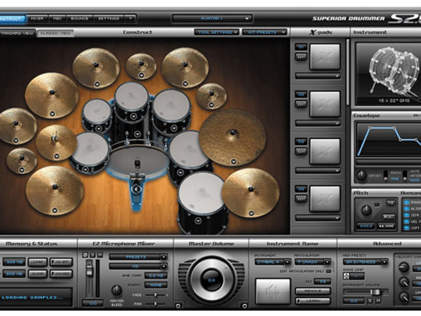Enable Edit Articulation Only checkbox
421x316 pixels.
pyautogui.click(x=328, y=271)
